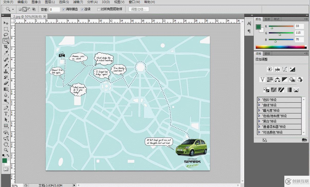
Task: Toggle the 消除锯齿 anti-alias checkbox
Action: [x=64, y=9]
